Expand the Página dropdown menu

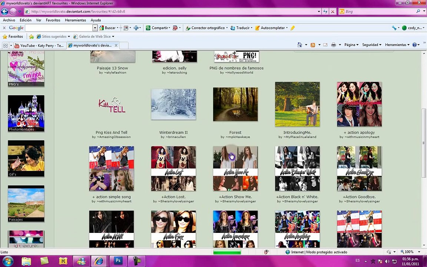(351, 45)
